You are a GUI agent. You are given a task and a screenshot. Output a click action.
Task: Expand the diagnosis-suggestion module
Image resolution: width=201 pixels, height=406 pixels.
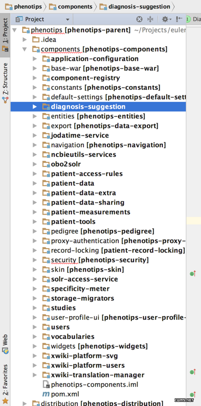click(35, 107)
